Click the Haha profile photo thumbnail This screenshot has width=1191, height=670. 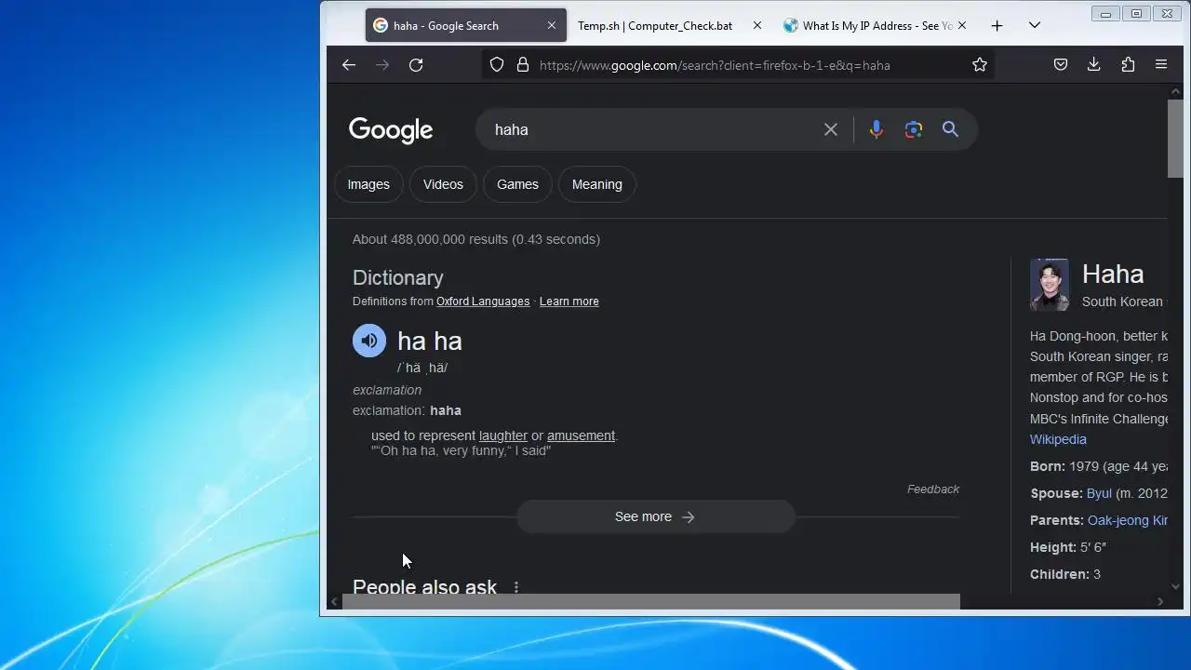pyautogui.click(x=1050, y=285)
